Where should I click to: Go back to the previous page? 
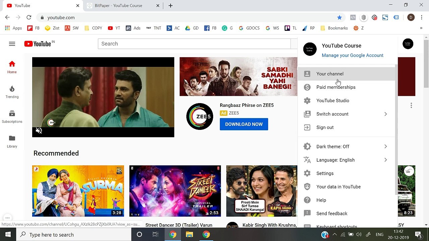coord(7,17)
